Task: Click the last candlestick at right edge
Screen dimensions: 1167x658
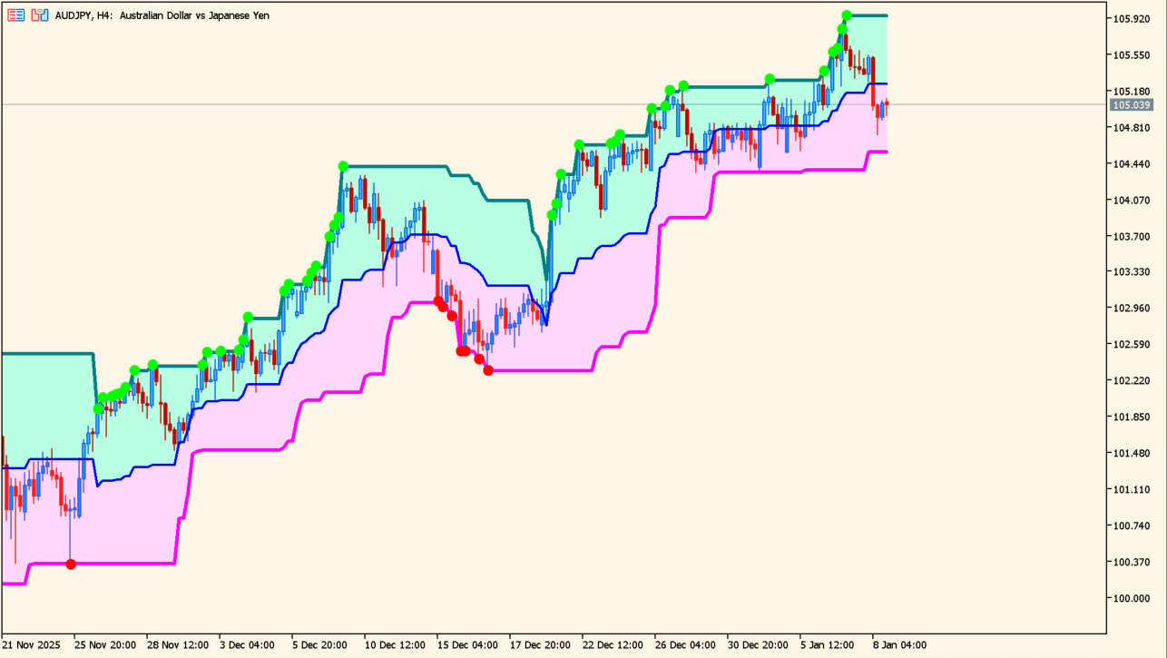Action: (x=887, y=105)
